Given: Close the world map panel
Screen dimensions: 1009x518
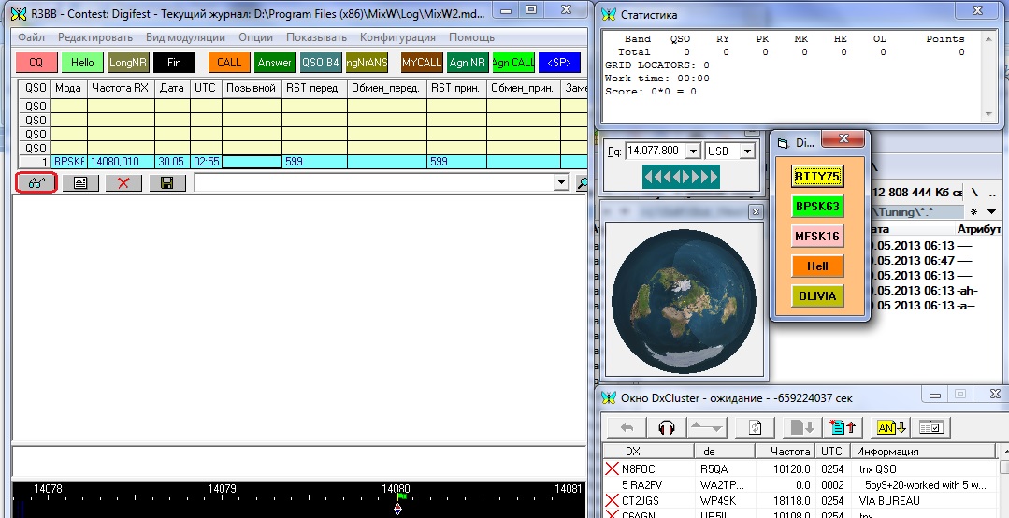Looking at the screenshot, I should [755, 213].
